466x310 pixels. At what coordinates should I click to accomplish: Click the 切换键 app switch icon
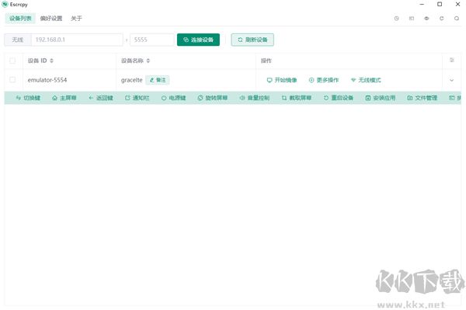(x=19, y=98)
